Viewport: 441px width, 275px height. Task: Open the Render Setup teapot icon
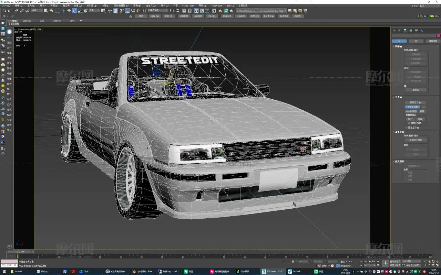pyautogui.click(x=220, y=11)
